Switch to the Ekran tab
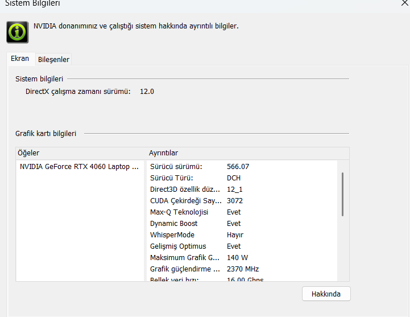This screenshot has height=317, width=410. click(20, 59)
